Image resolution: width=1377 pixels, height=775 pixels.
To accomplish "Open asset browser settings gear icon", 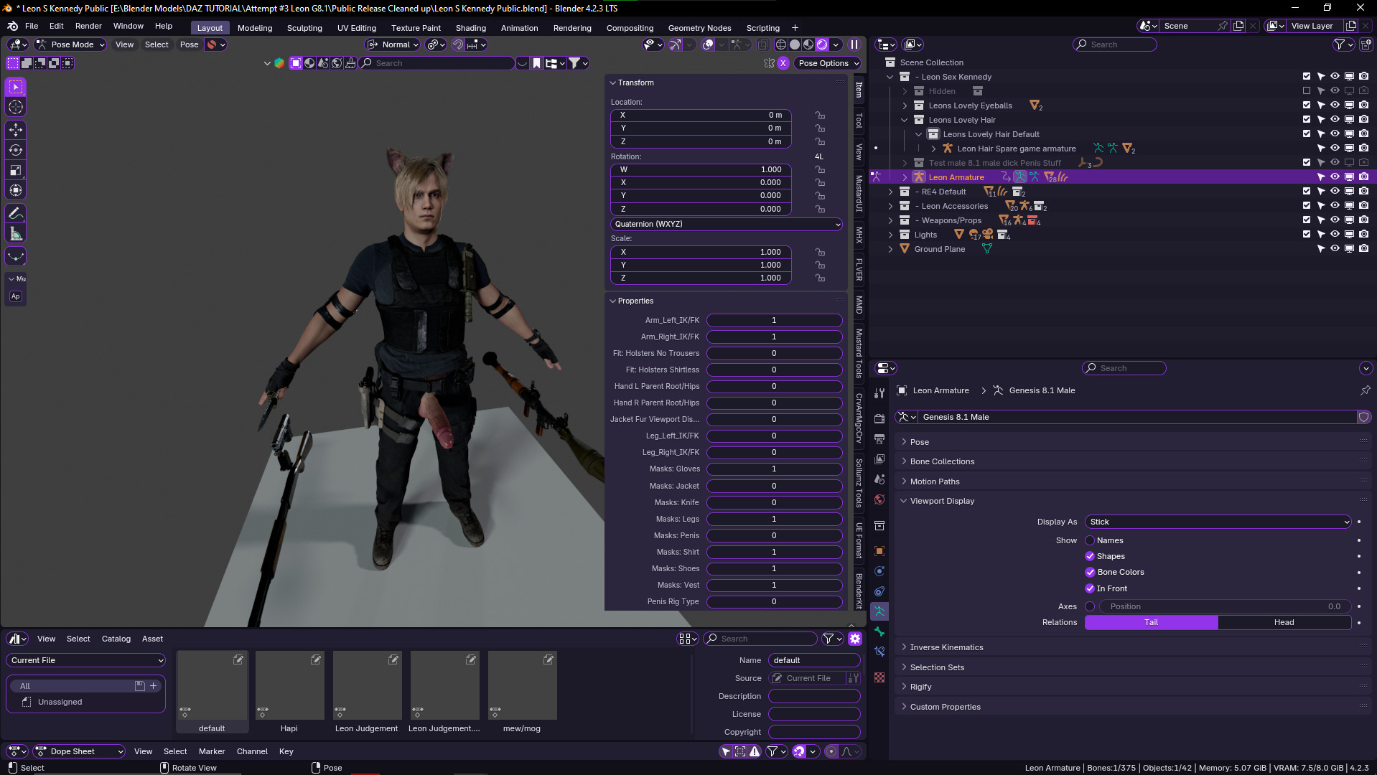I will click(855, 639).
